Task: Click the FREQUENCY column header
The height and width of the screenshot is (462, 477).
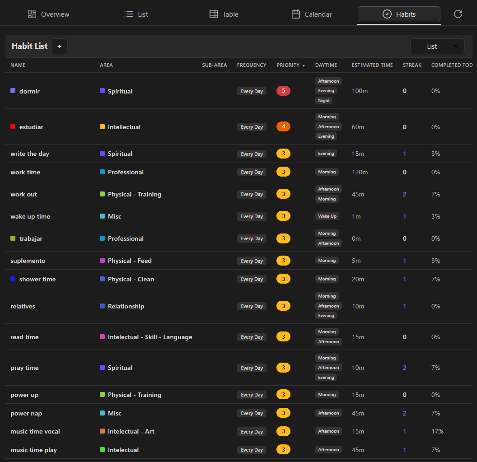Action: (x=252, y=65)
